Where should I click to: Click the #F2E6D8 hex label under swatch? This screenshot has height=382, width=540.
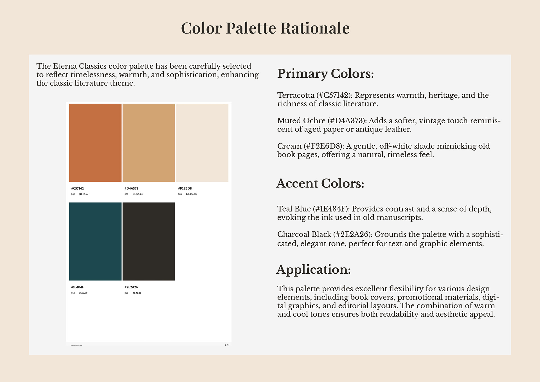185,188
